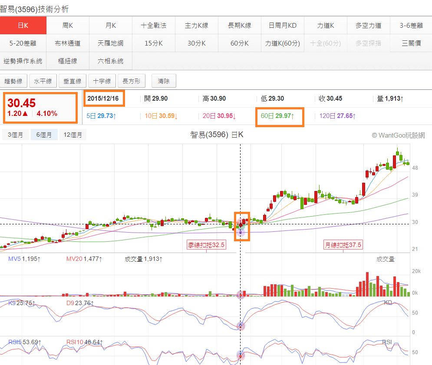Switch to 布林通道 Bollinger Band chart

point(67,43)
